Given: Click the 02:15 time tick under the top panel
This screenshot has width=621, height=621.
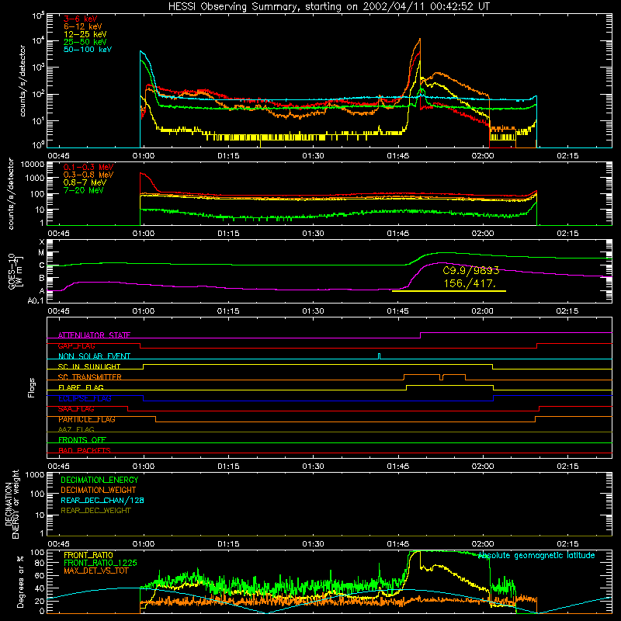Looking at the screenshot, I should [x=567, y=156].
